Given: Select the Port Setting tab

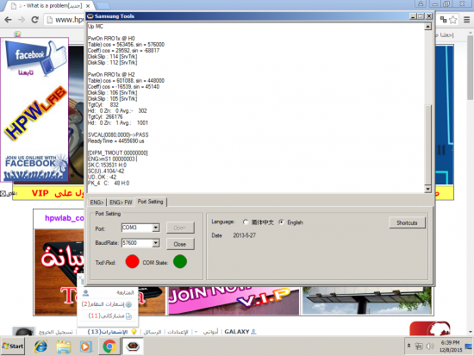Looking at the screenshot, I should coord(151,202).
